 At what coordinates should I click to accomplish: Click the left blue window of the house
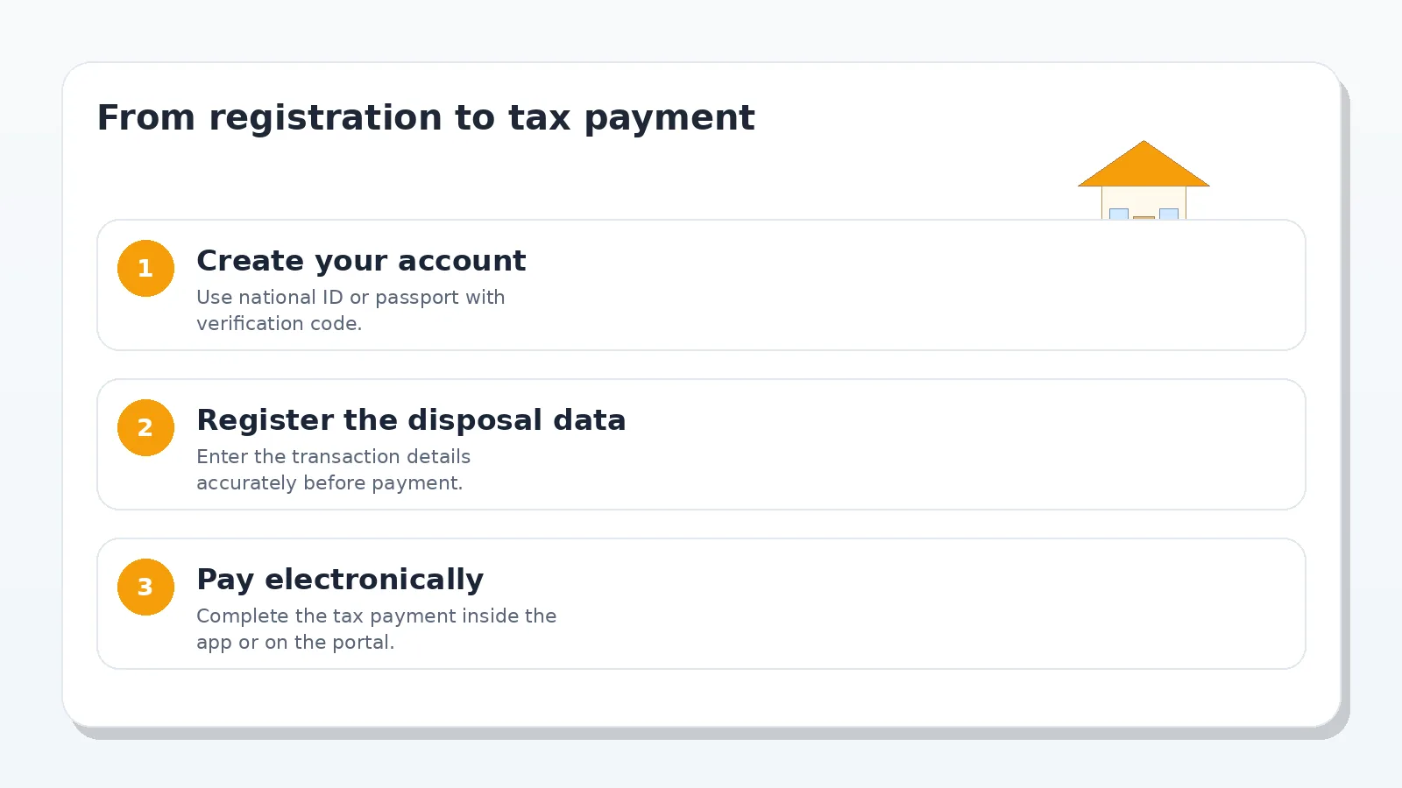[x=1119, y=214]
